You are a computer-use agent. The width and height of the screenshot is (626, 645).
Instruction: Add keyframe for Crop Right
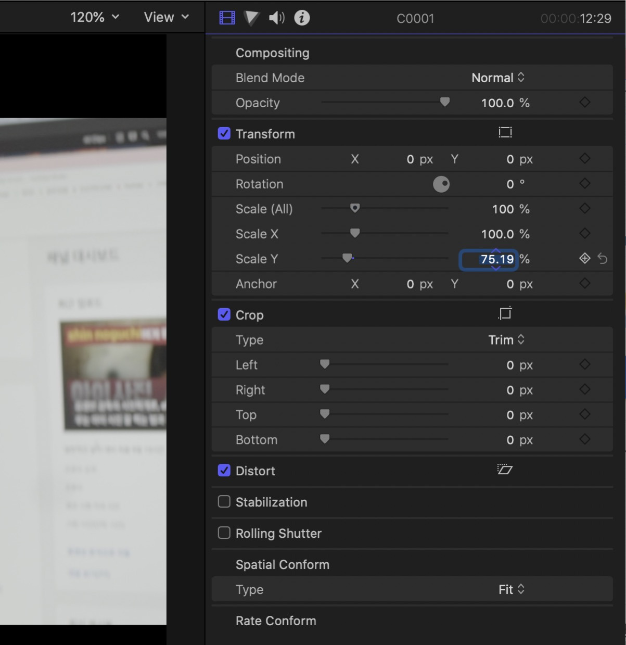click(x=585, y=389)
